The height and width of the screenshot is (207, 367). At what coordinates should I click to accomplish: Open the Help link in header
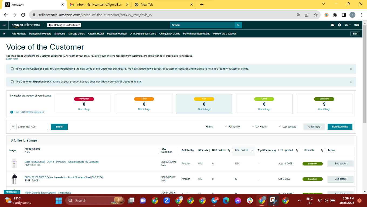tap(356, 25)
